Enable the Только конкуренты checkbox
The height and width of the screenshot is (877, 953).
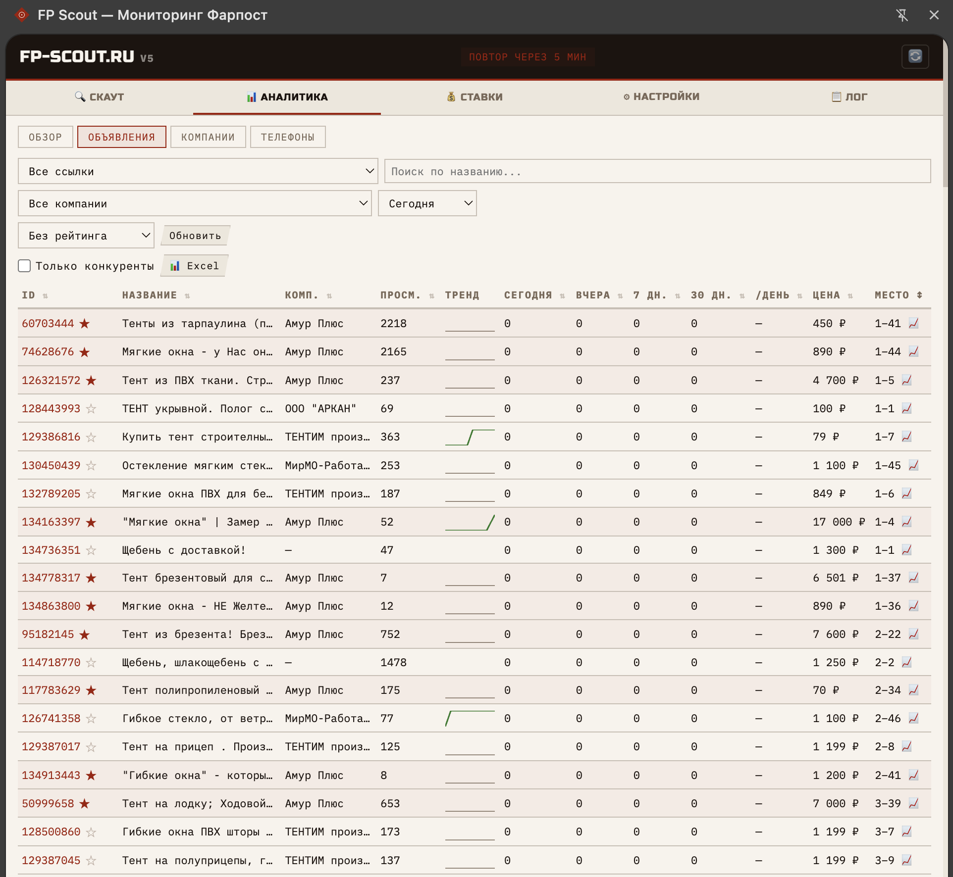[24, 266]
